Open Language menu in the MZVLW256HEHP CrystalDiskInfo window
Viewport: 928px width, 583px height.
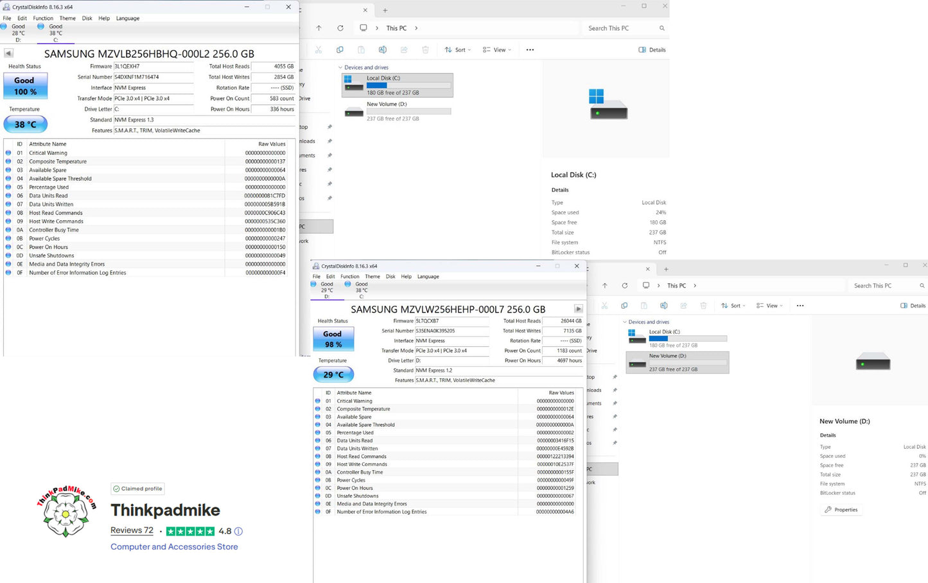pos(428,276)
